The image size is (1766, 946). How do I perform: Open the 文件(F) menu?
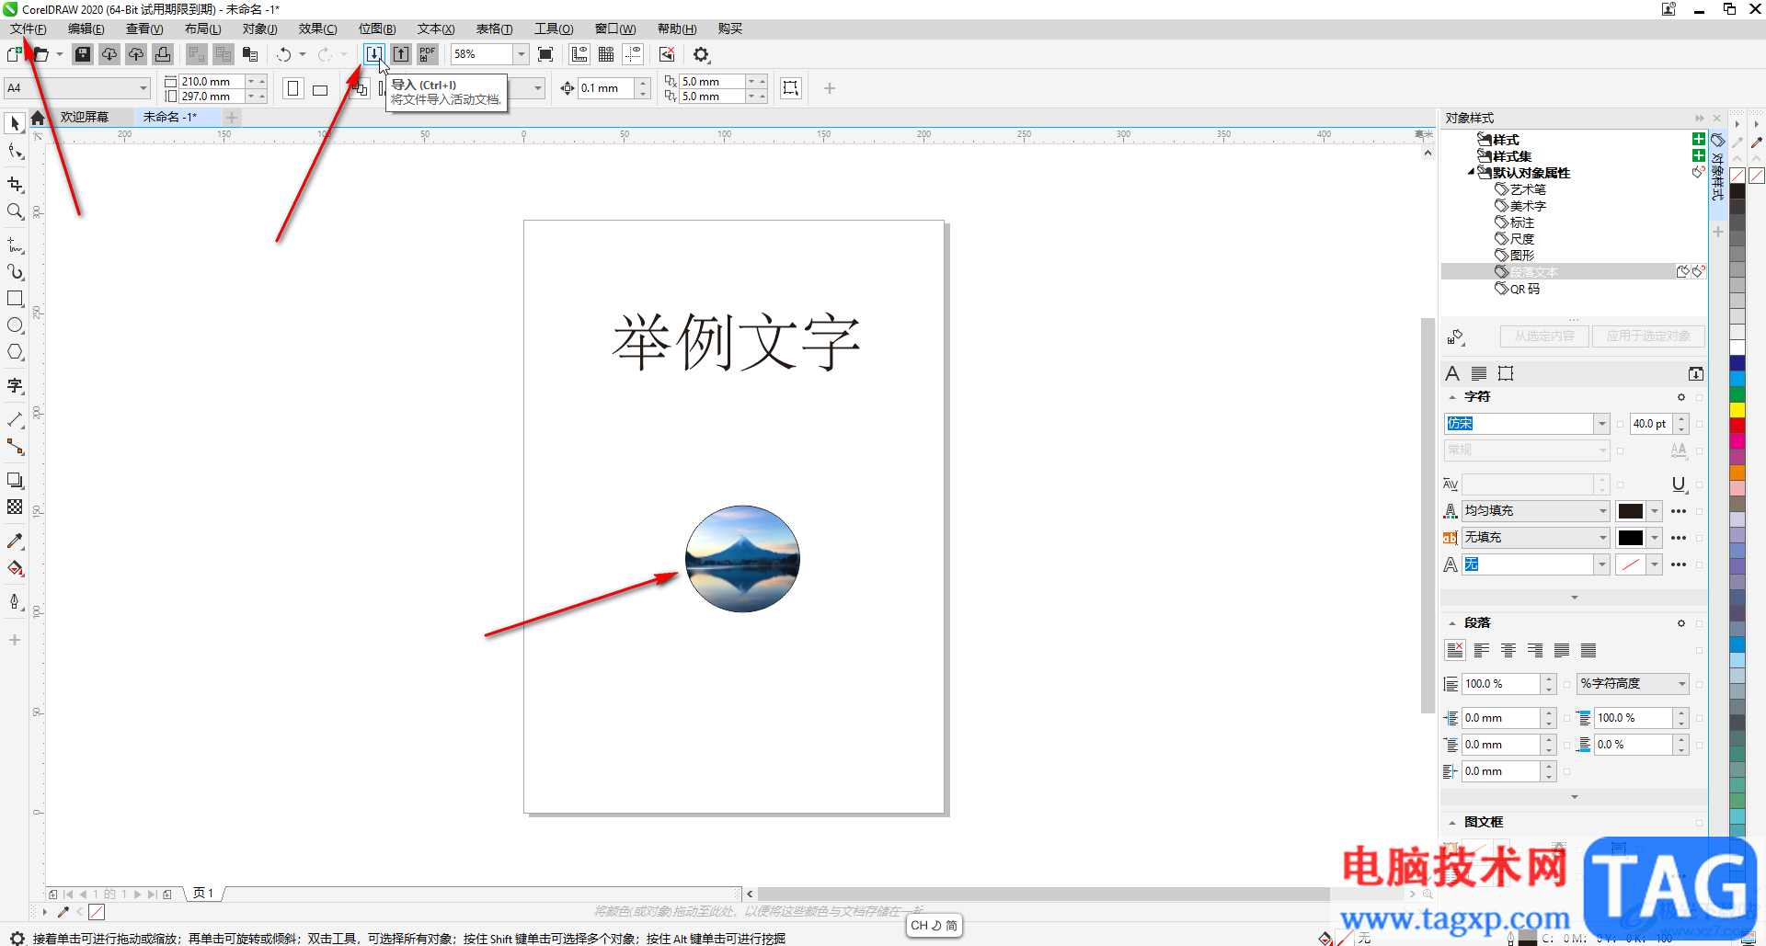(29, 29)
